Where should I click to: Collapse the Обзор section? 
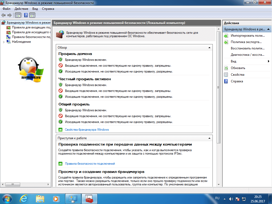pyautogui.click(x=209, y=48)
